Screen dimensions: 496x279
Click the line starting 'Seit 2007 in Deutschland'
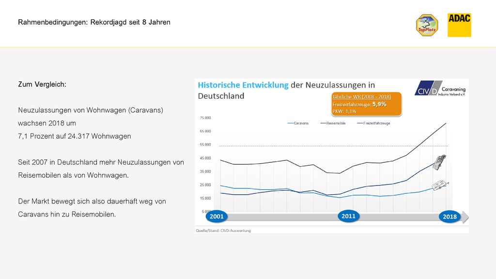(x=101, y=162)
